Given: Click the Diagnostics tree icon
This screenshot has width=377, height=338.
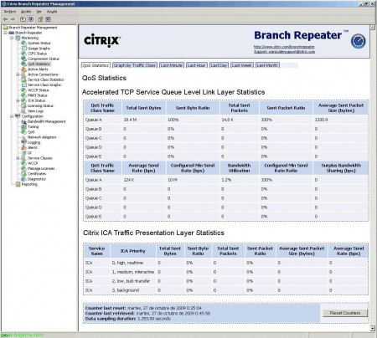Looking at the screenshot, I should [23, 179].
